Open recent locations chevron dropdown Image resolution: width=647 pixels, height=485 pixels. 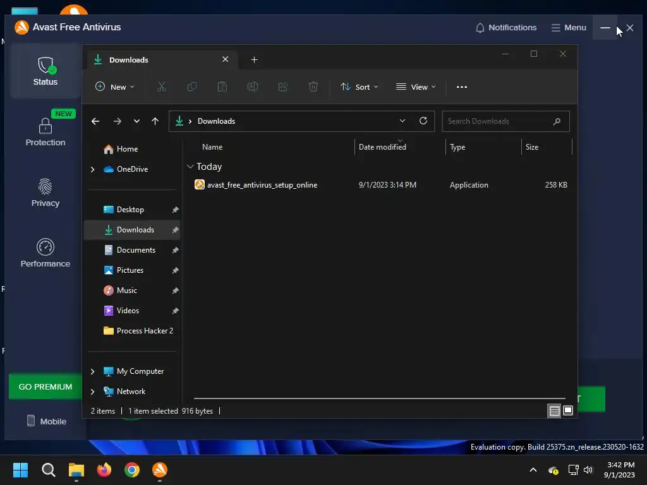pyautogui.click(x=136, y=121)
